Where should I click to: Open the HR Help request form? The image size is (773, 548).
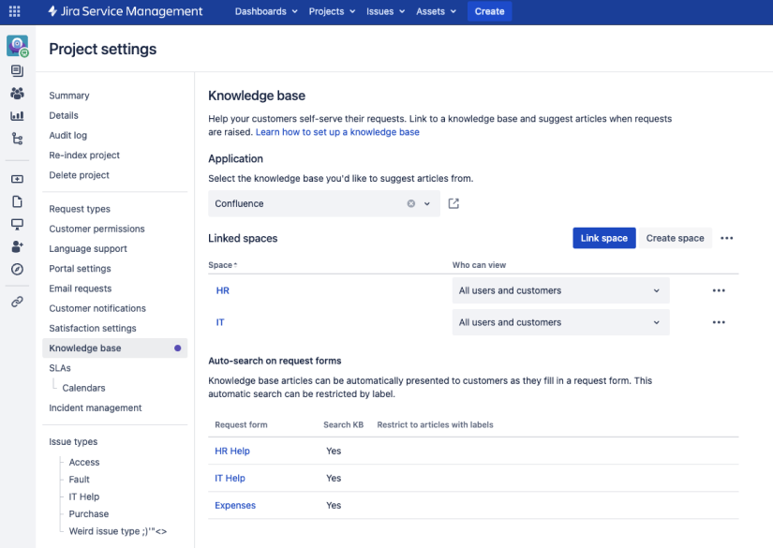232,451
